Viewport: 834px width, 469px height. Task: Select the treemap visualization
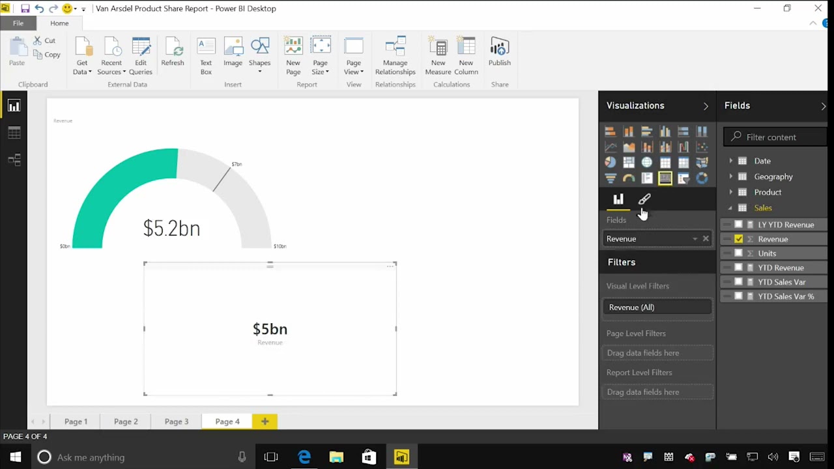click(628, 163)
